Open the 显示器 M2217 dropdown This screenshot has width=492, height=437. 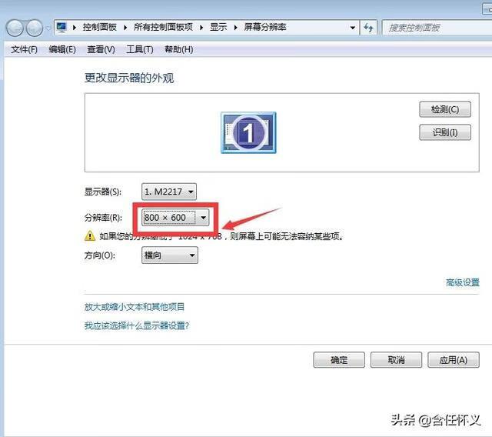pyautogui.click(x=169, y=192)
